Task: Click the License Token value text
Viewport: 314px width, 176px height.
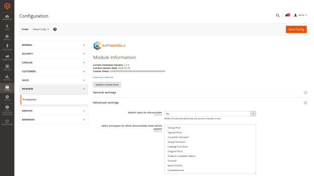Action: click(x=138, y=71)
